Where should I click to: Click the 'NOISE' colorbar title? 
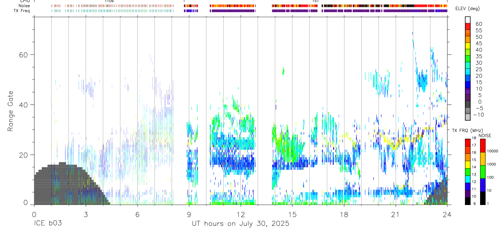point(485,135)
